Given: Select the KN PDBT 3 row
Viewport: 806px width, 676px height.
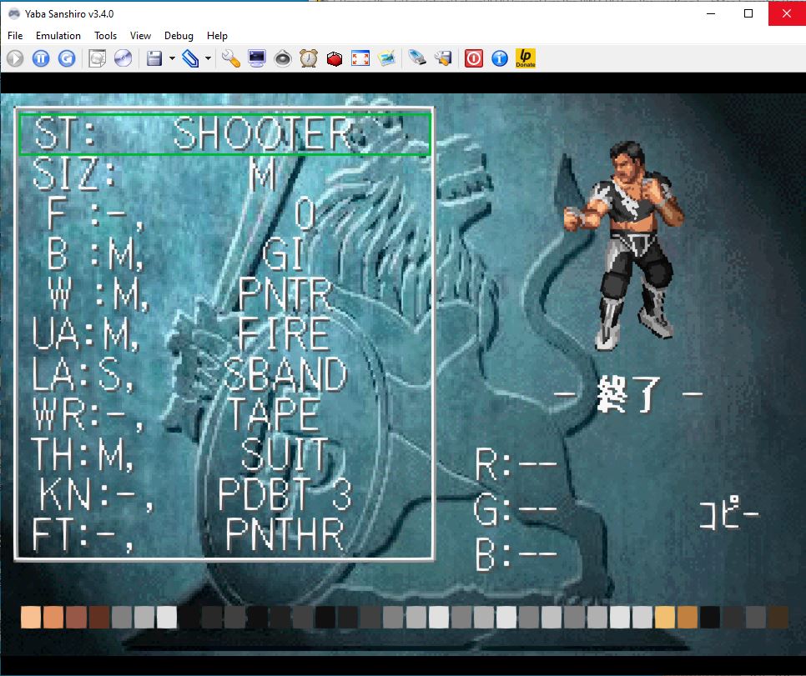Looking at the screenshot, I should coord(224,494).
